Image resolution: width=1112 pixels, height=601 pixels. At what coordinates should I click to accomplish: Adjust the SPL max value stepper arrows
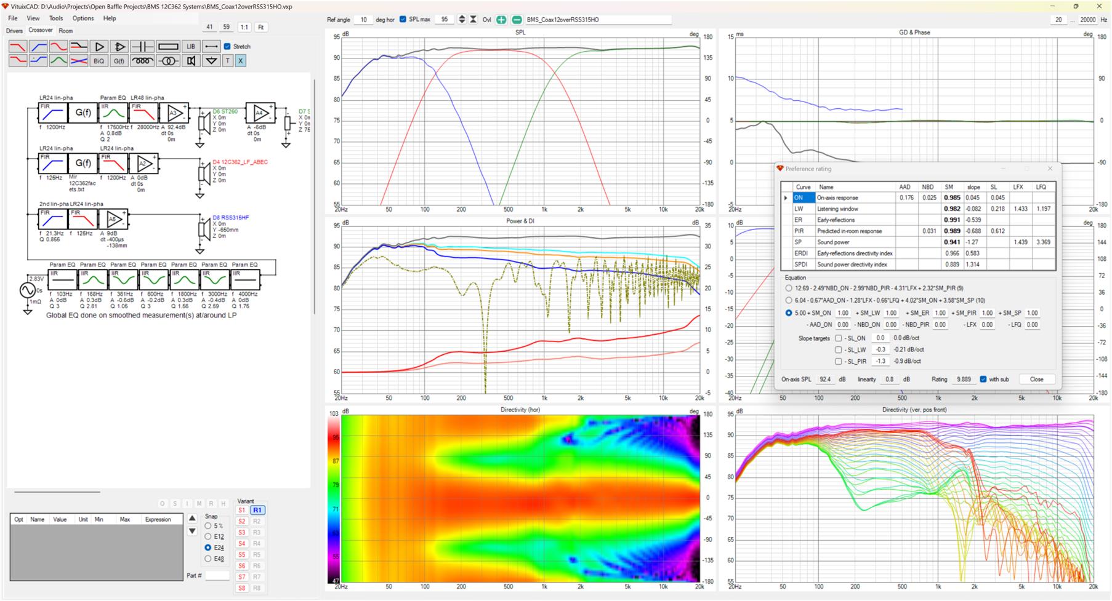[462, 20]
